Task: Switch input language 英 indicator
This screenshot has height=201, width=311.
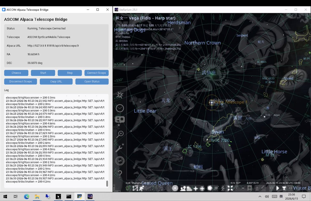Action: 281,197
